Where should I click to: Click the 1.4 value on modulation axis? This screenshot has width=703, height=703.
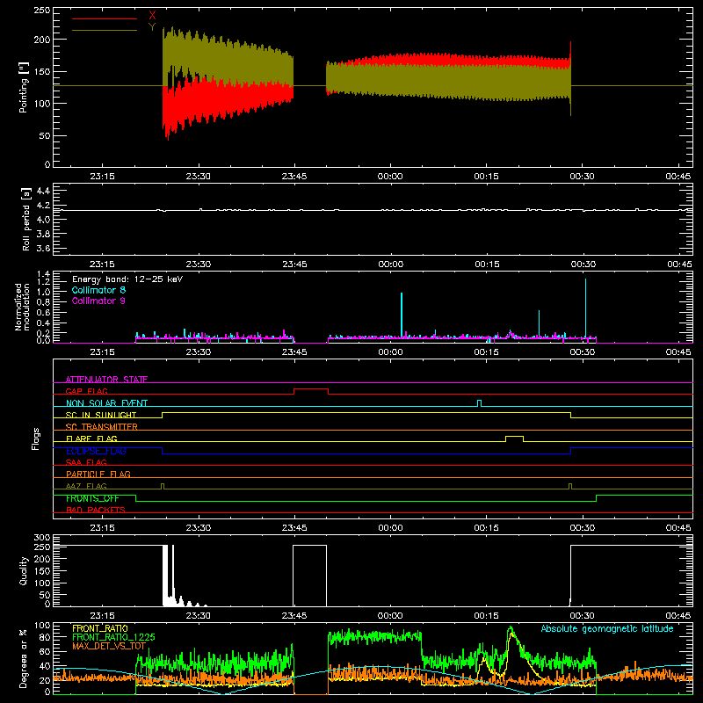point(43,274)
